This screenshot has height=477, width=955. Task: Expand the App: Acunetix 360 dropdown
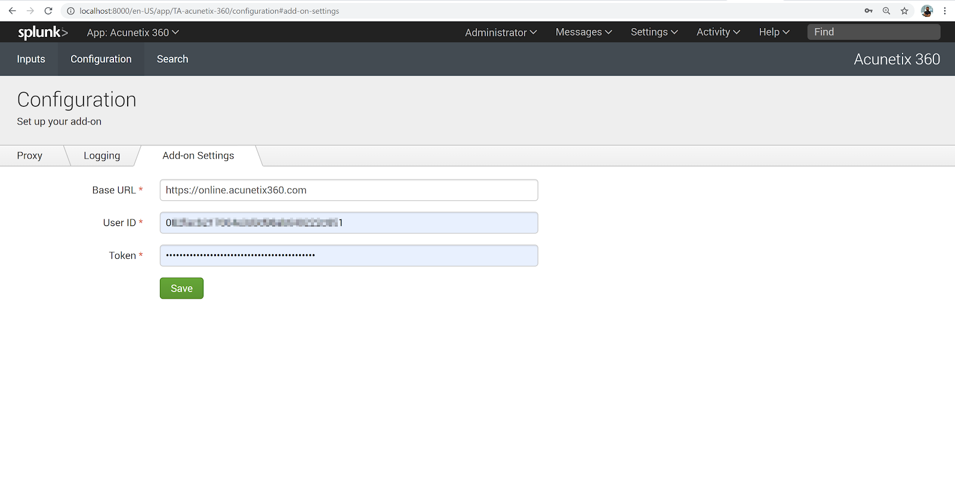point(133,32)
